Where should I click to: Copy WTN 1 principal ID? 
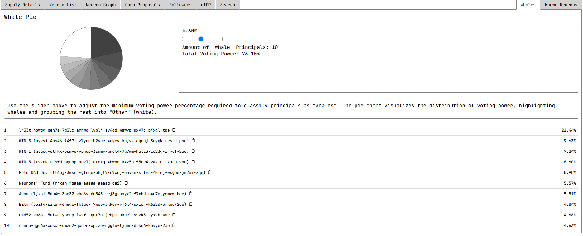point(193,151)
